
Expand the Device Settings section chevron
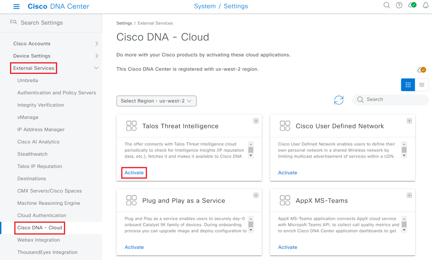point(97,56)
